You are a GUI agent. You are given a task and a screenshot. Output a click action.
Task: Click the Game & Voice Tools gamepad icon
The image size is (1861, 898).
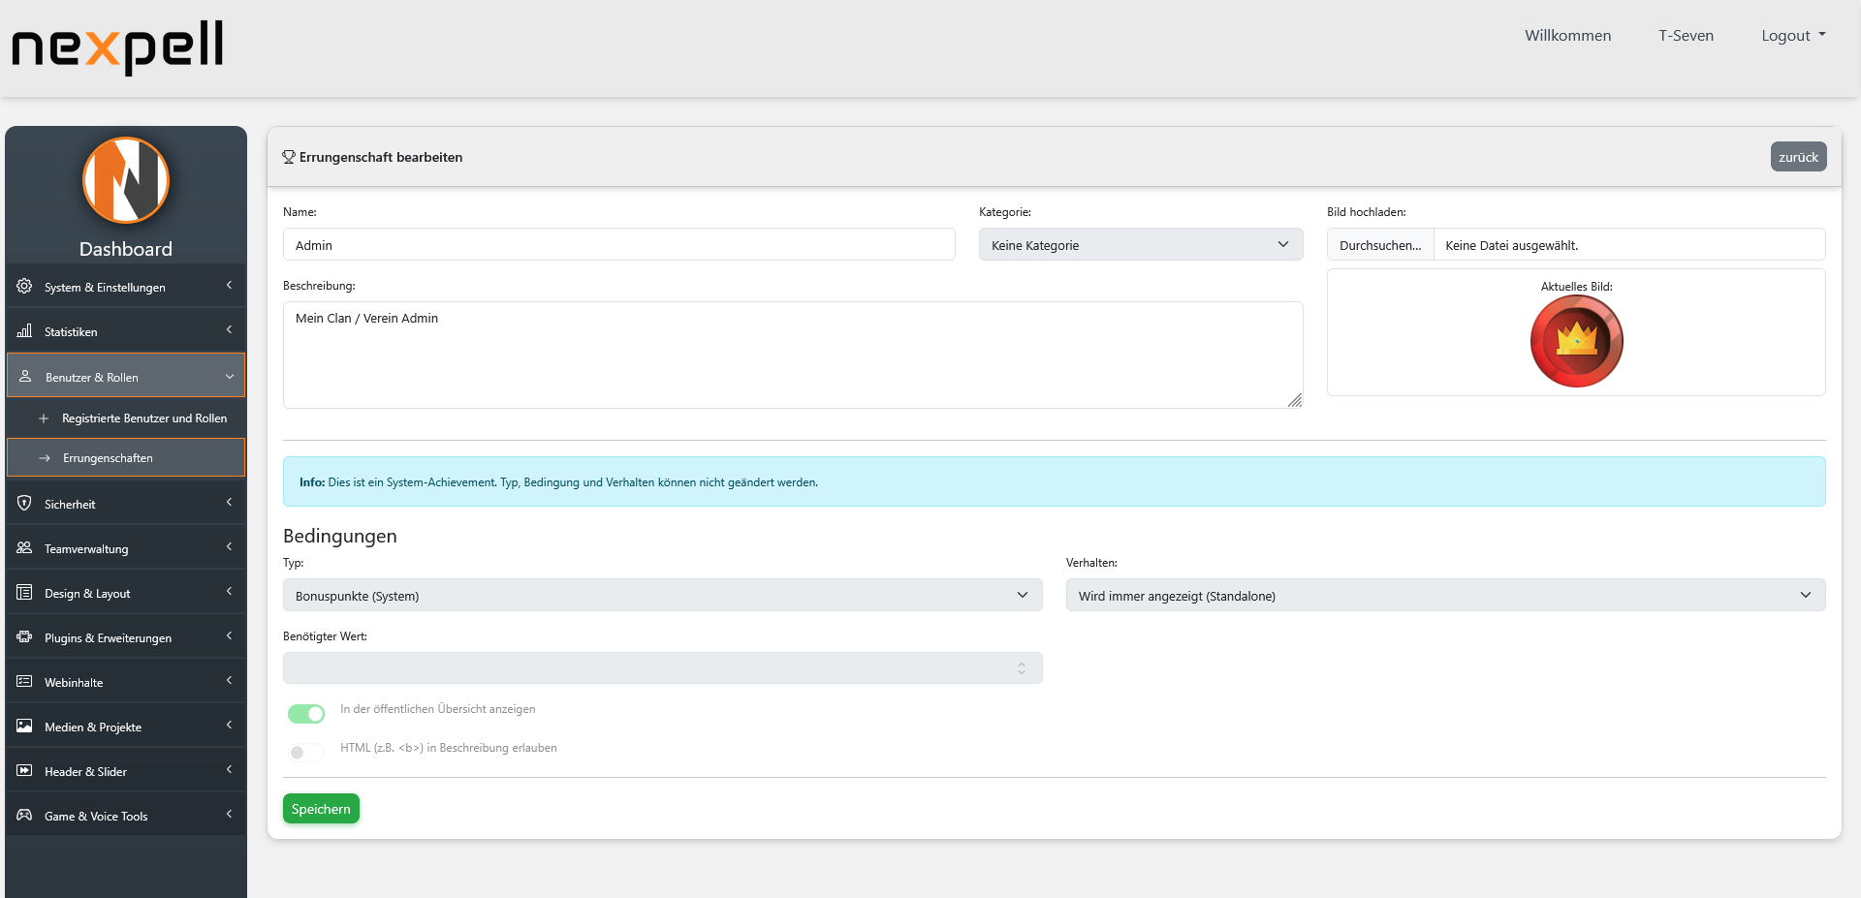[23, 815]
